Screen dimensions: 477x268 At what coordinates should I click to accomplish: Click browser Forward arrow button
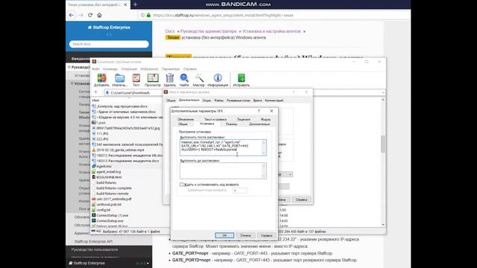[81, 15]
